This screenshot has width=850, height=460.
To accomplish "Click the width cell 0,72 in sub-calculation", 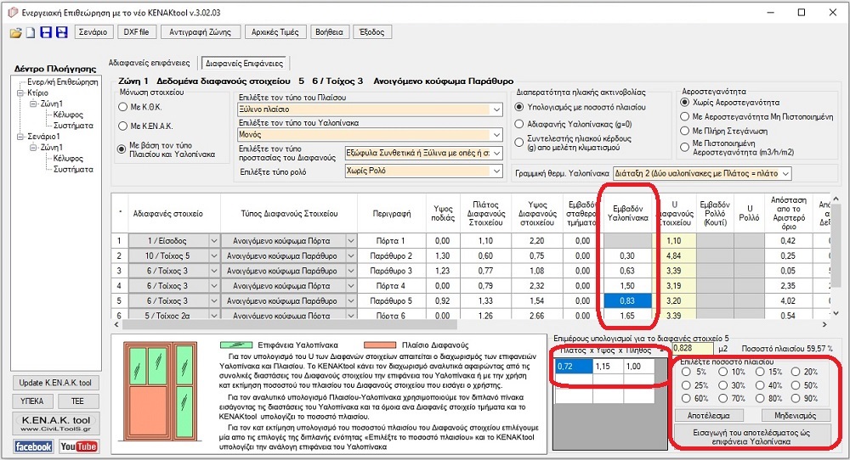I will point(574,367).
